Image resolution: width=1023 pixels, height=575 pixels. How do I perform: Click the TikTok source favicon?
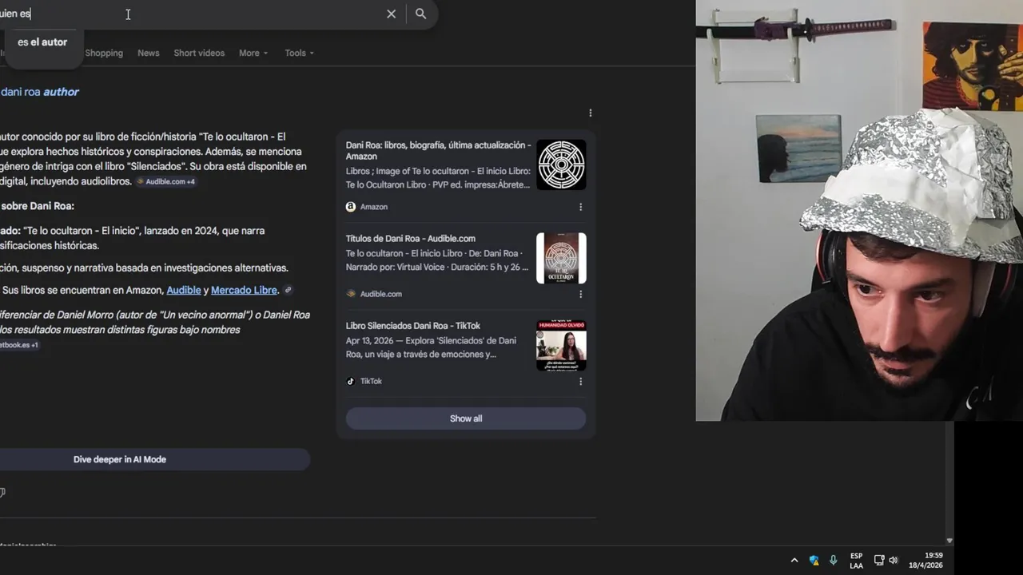(350, 382)
